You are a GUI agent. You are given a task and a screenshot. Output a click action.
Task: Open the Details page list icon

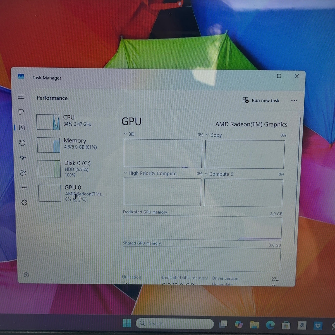click(x=24, y=188)
